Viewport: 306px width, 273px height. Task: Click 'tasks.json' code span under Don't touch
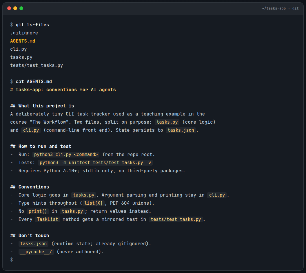pyautogui.click(x=33, y=244)
